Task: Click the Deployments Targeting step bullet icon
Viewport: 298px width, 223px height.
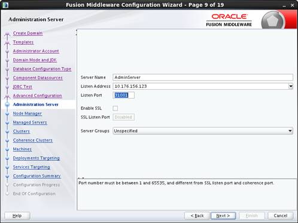Action: pos(7,158)
